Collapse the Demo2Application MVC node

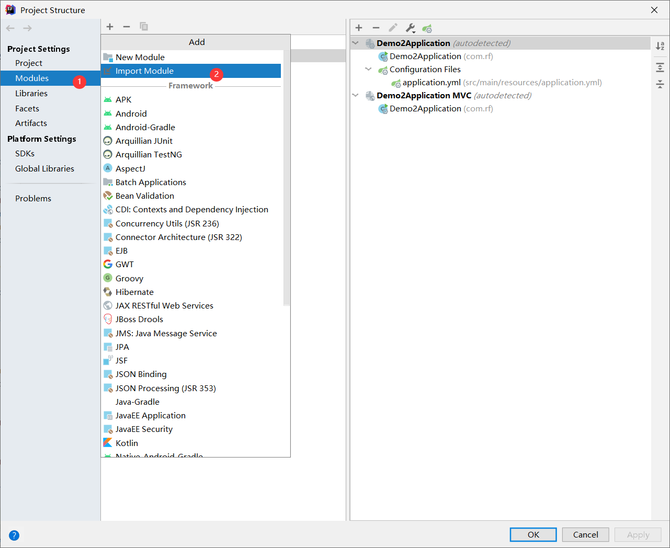tap(356, 95)
